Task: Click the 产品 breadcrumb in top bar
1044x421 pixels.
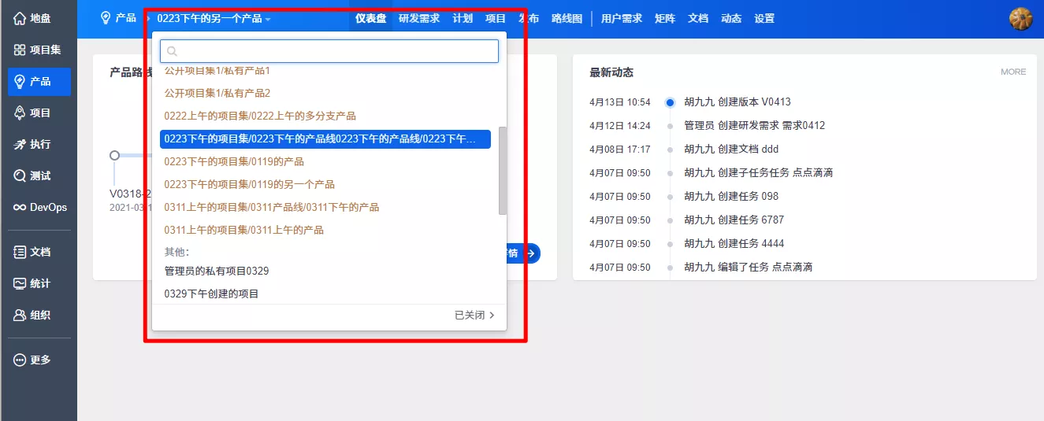Action: pos(118,18)
